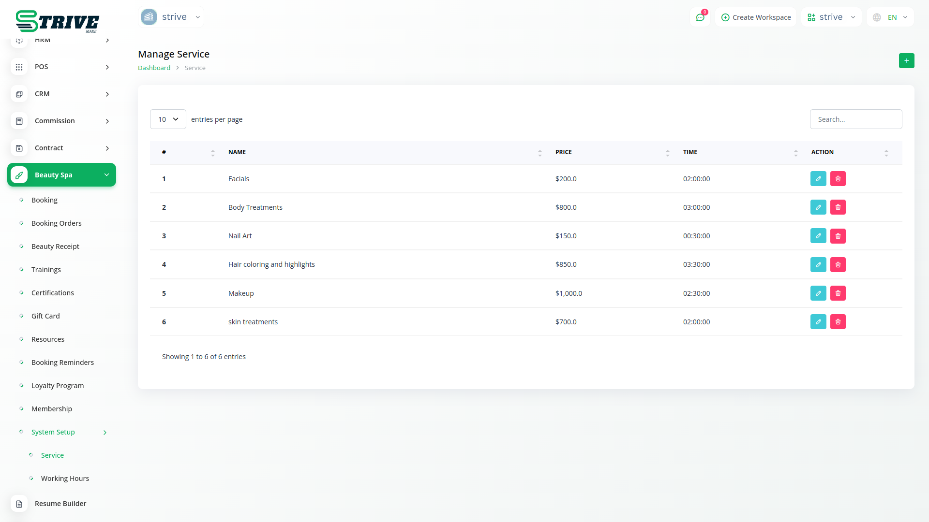The height and width of the screenshot is (522, 929).
Task: Click the Resume Builder document icon
Action: [19, 504]
